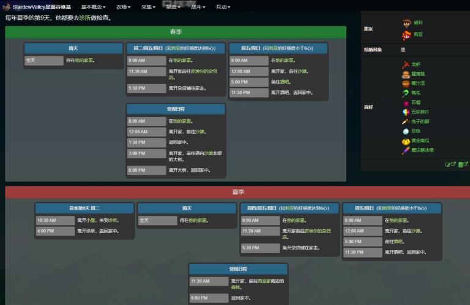Click the 1:30 PM time cell in spring
The width and height of the screenshot is (470, 305).
[147, 142]
